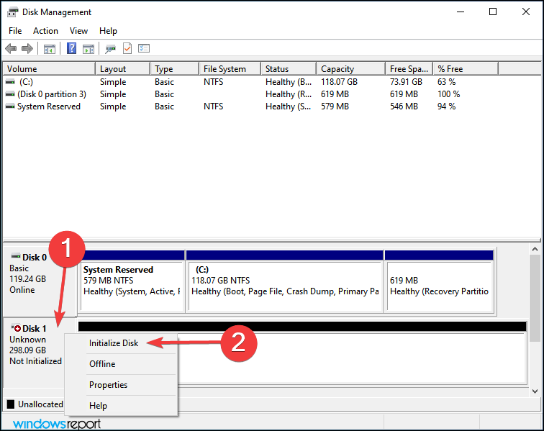This screenshot has height=431, width=544.
Task: Open the View menu
Action: tap(78, 31)
